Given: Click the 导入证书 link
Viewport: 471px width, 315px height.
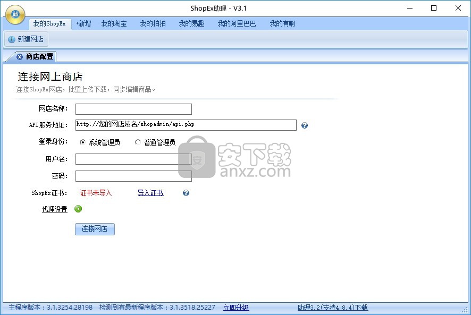Looking at the screenshot, I should (x=150, y=193).
